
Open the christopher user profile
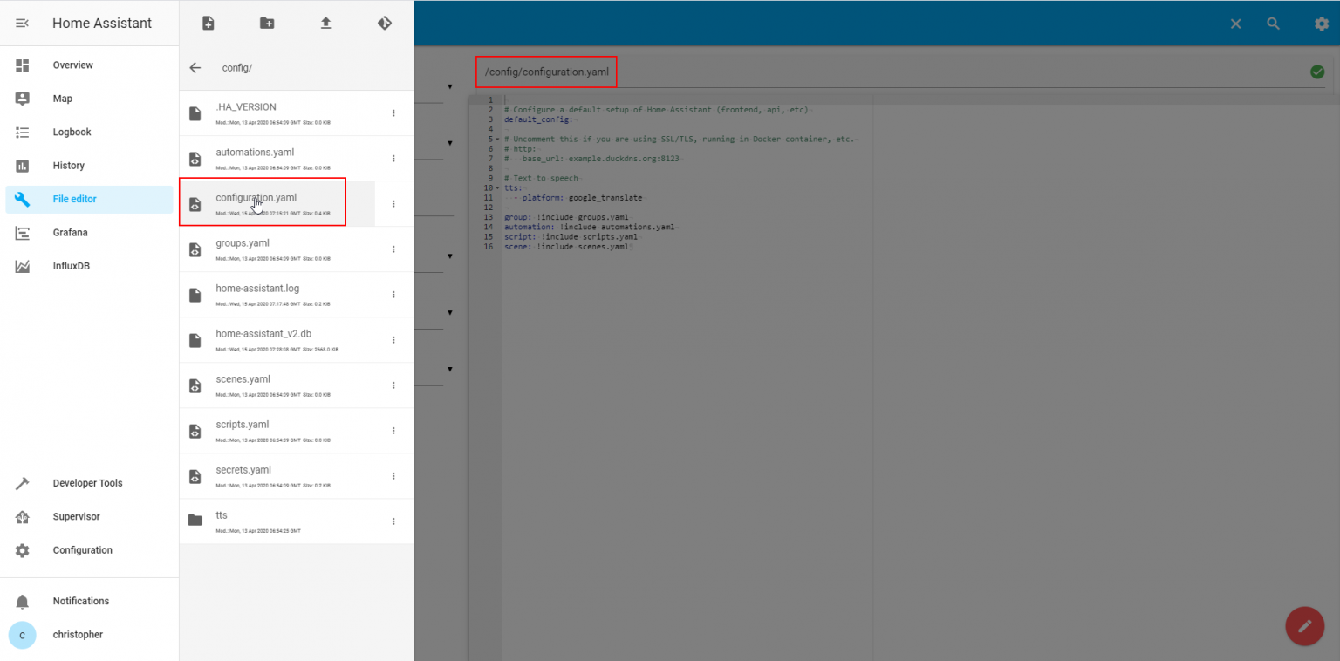pyautogui.click(x=22, y=634)
